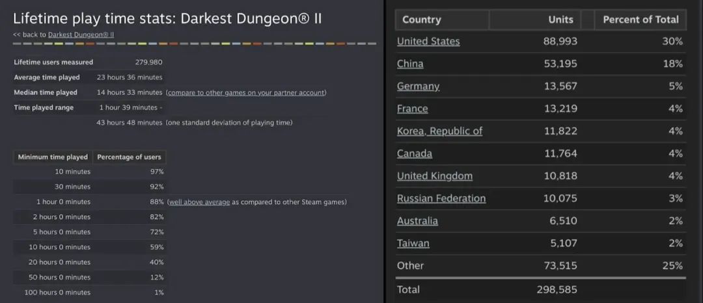The height and width of the screenshot is (303, 703).
Task: Click the Percentage of users header
Action: point(130,157)
